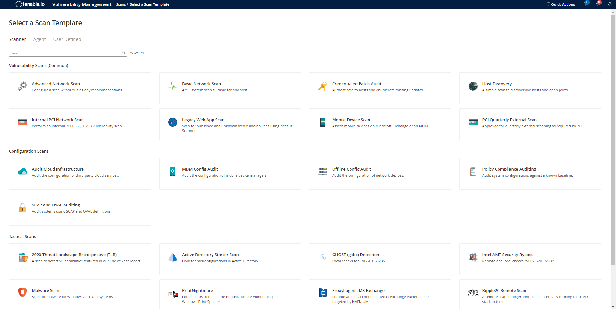Click the search magnifier icon
The image size is (616, 309).
123,53
